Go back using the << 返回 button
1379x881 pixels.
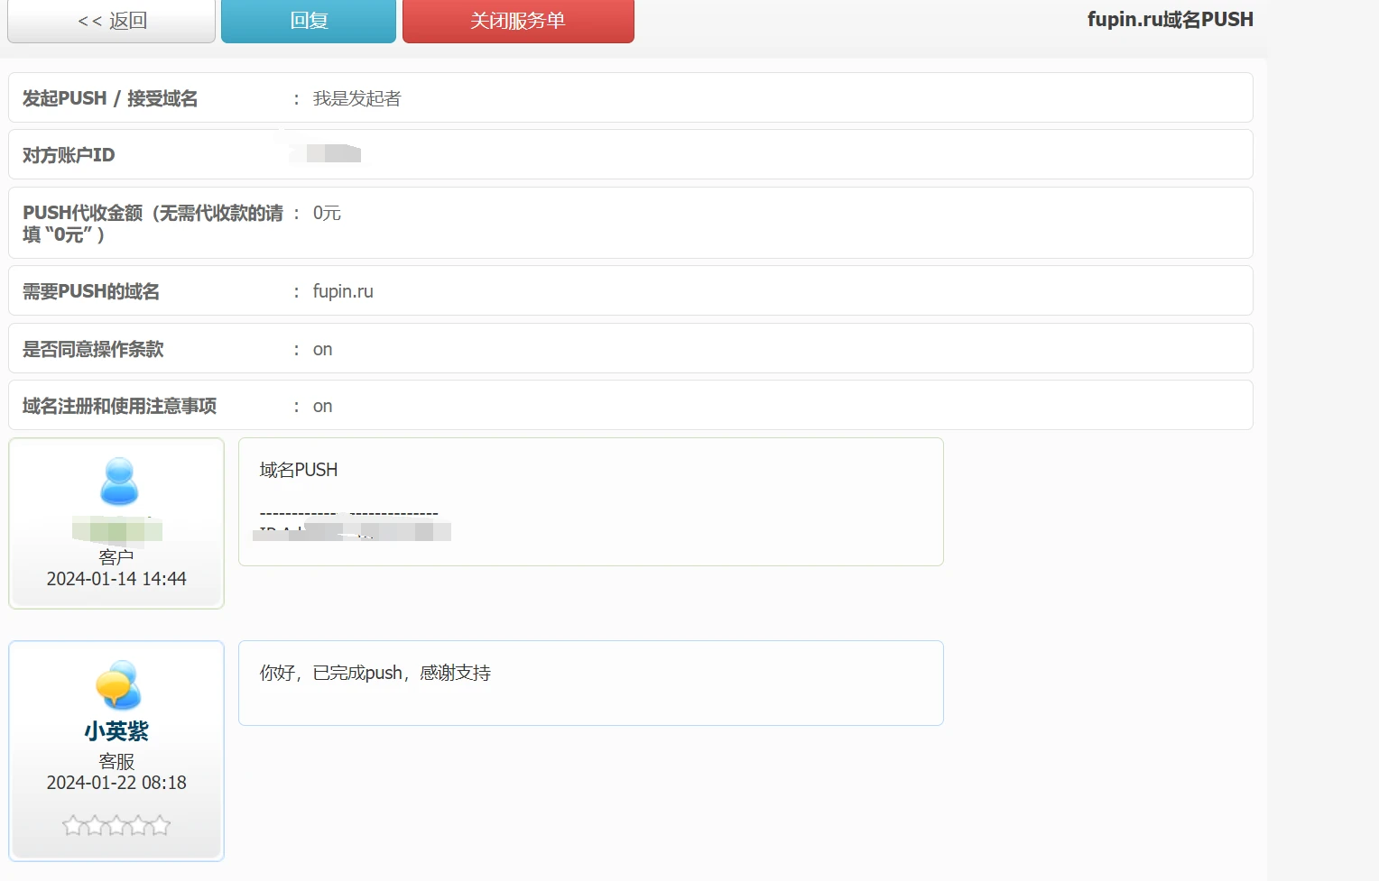pyautogui.click(x=111, y=21)
